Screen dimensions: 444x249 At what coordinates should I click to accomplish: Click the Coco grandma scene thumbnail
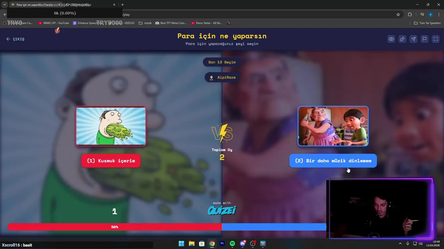point(333,126)
